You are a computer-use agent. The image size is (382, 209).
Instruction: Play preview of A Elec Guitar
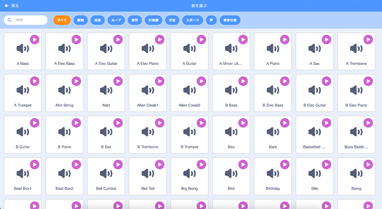(118, 40)
